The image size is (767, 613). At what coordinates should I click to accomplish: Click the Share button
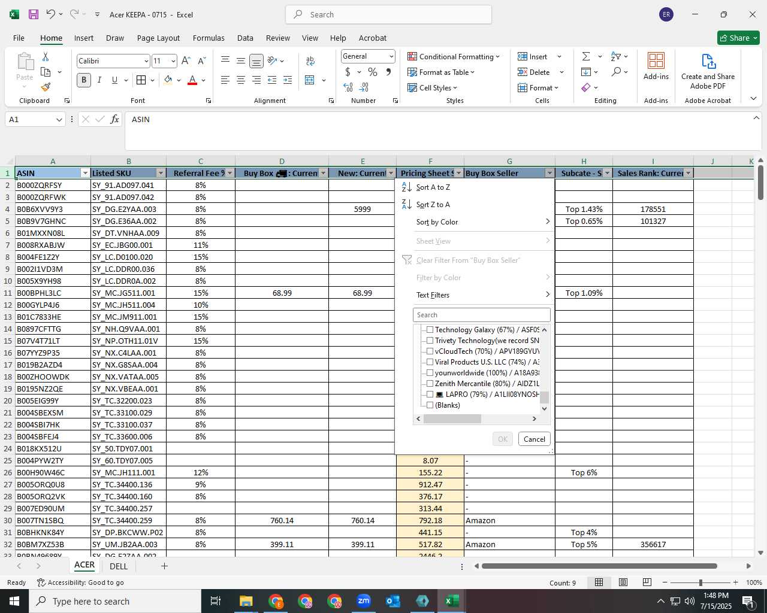click(738, 38)
